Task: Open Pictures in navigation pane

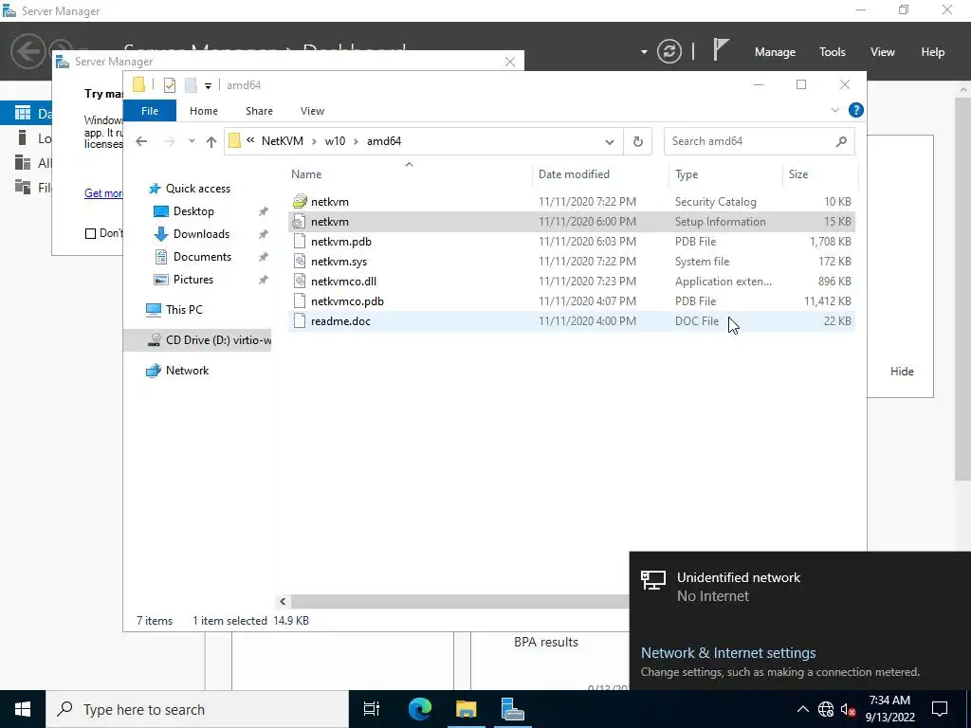Action: coord(193,280)
